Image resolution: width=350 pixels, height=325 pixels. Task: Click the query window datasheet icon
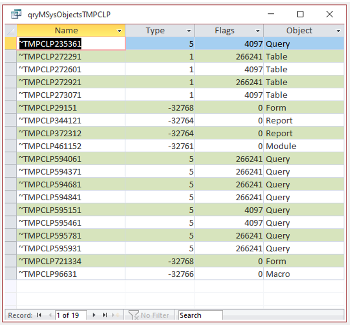coord(16,14)
